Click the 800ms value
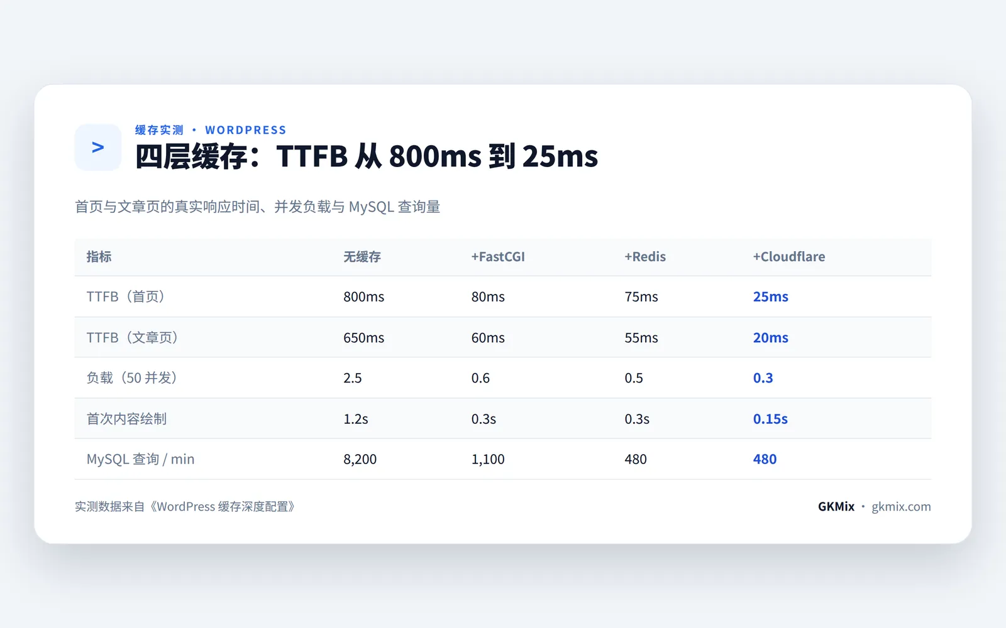The height and width of the screenshot is (628, 1006). click(x=363, y=296)
